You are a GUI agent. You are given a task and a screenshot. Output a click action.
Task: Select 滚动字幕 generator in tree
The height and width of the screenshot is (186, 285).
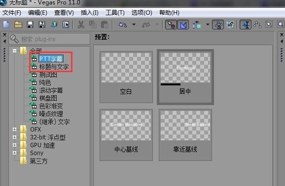[x=51, y=90]
